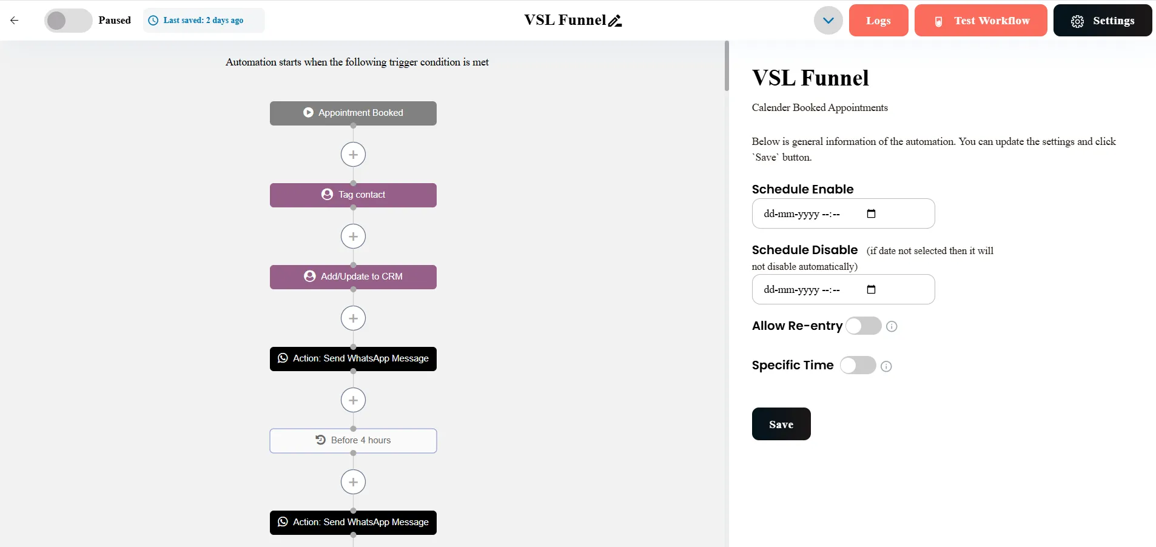Click the Test Workflow button
The image size is (1156, 547).
click(981, 21)
